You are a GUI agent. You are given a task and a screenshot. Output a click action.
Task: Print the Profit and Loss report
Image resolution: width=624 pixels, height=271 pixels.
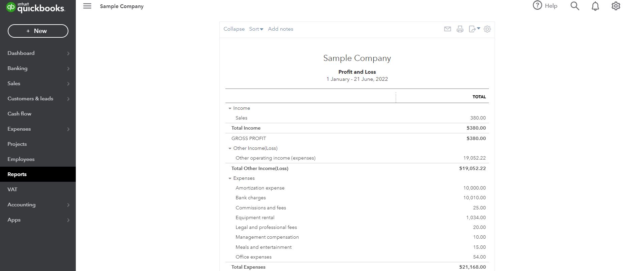pos(460,29)
